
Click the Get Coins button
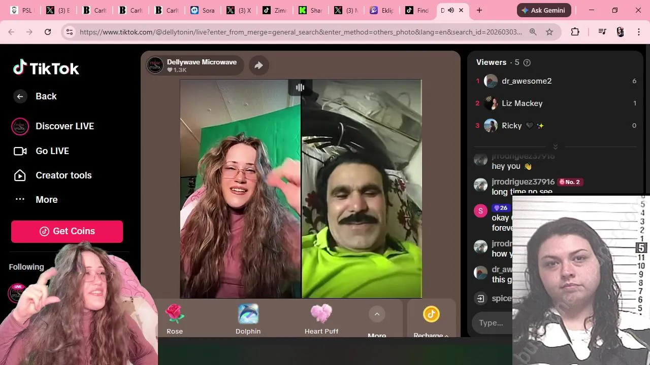[67, 231]
